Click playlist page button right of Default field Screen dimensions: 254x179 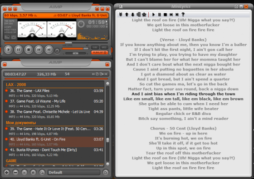(x=105, y=172)
